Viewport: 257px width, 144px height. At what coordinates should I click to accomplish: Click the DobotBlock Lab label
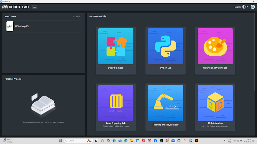116,68
